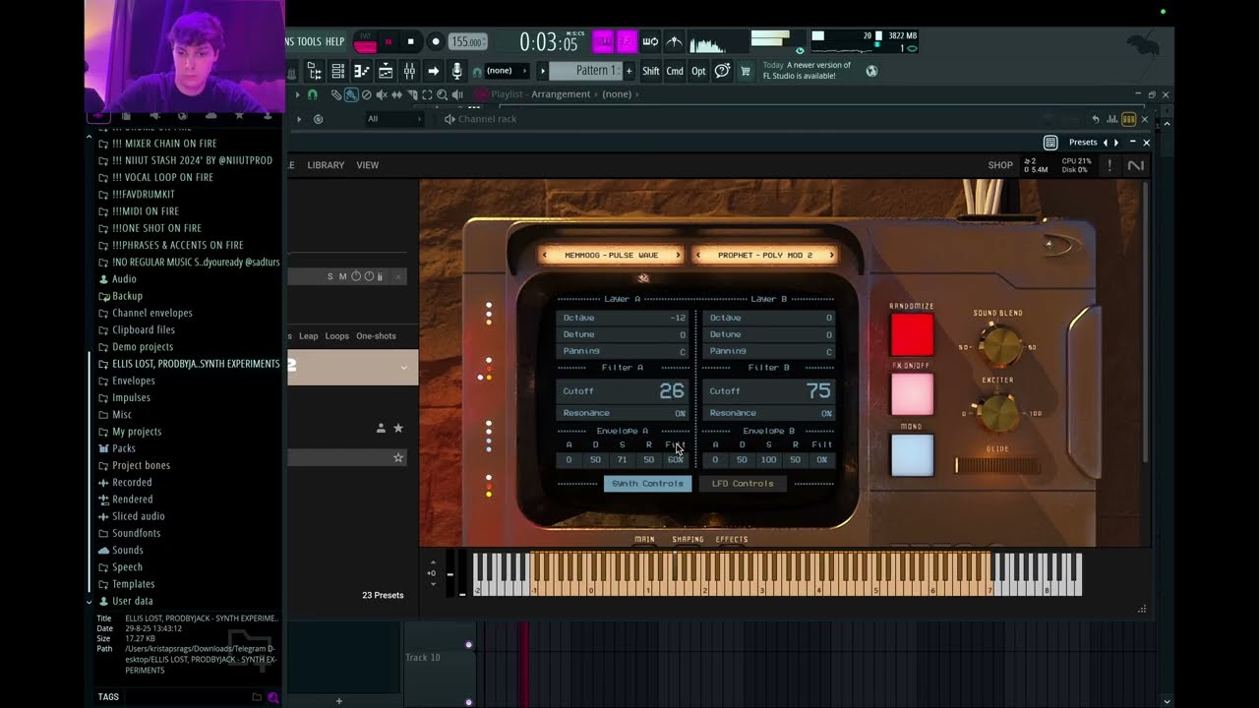
Task: Toggle the MONO blue button
Action: (912, 454)
